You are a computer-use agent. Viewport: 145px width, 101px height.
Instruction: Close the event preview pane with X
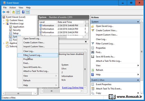[x=86, y=41]
